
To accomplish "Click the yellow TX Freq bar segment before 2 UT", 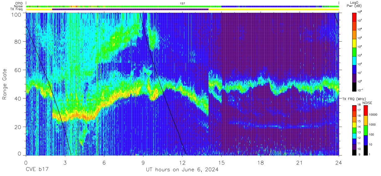I will pyautogui.click(x=39, y=9).
